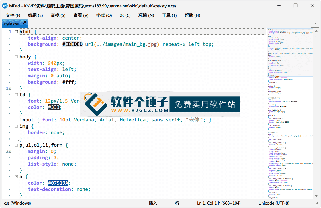Fold the p,ul,ol,li,form rule block
321x208 pixels.
[16, 145]
